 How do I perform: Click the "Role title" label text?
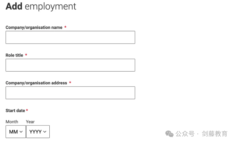[14, 55]
